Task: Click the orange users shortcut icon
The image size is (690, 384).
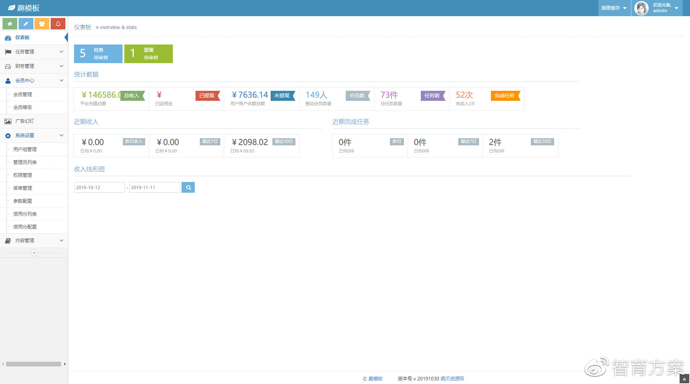Action: click(x=42, y=24)
